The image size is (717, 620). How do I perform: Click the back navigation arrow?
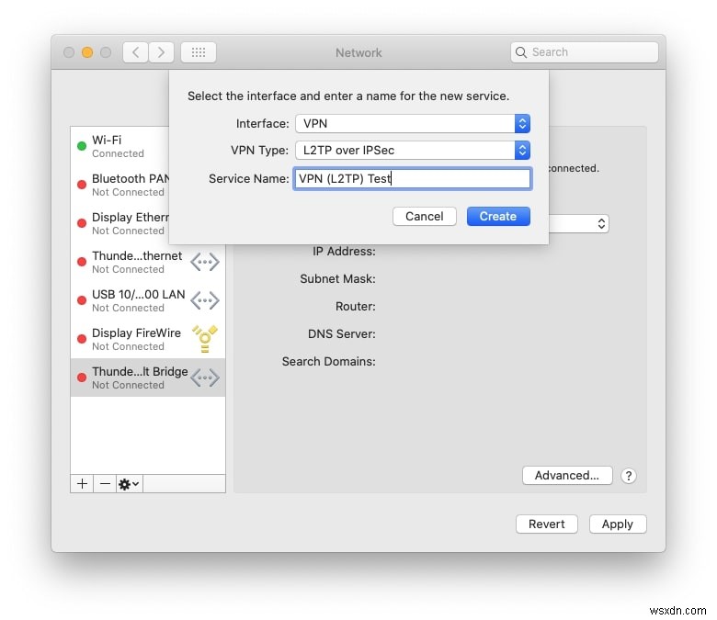click(135, 52)
